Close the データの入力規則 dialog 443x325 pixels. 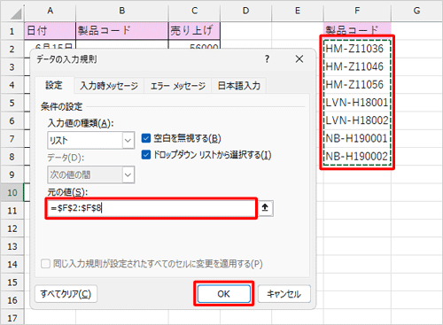(299, 59)
